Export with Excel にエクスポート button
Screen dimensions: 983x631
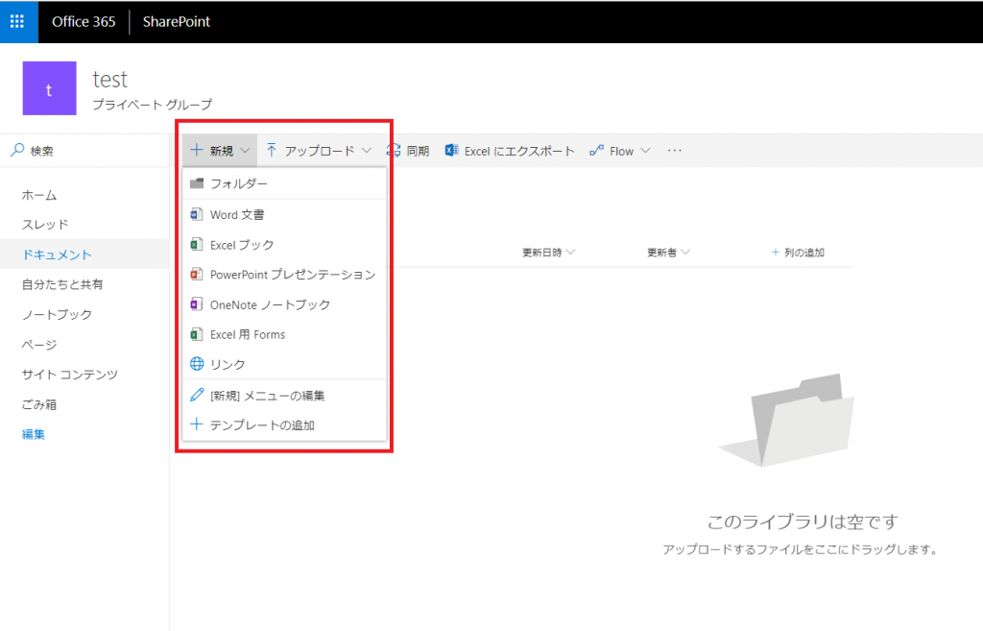click(x=510, y=151)
